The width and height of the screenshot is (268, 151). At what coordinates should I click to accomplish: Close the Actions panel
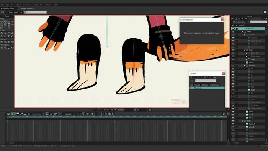[224, 73]
